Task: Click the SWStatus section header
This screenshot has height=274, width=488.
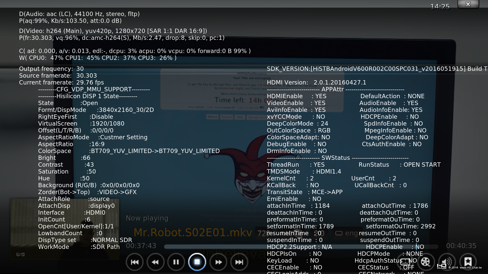Action: (338, 158)
